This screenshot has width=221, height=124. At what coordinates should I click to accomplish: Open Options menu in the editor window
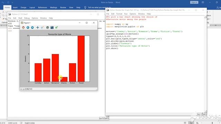[133, 14]
